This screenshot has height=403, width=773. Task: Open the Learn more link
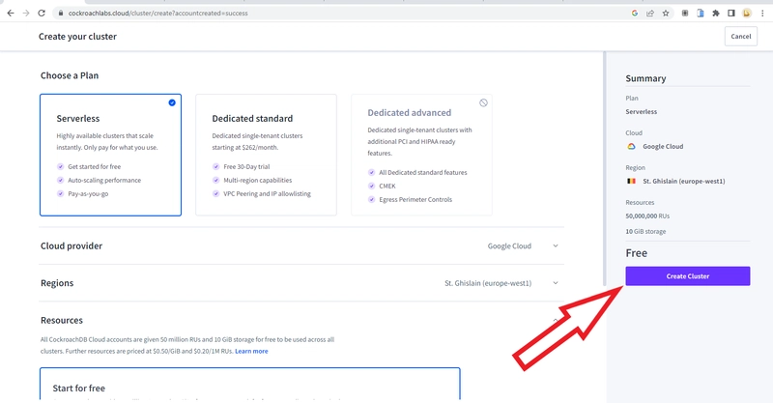pyautogui.click(x=251, y=351)
